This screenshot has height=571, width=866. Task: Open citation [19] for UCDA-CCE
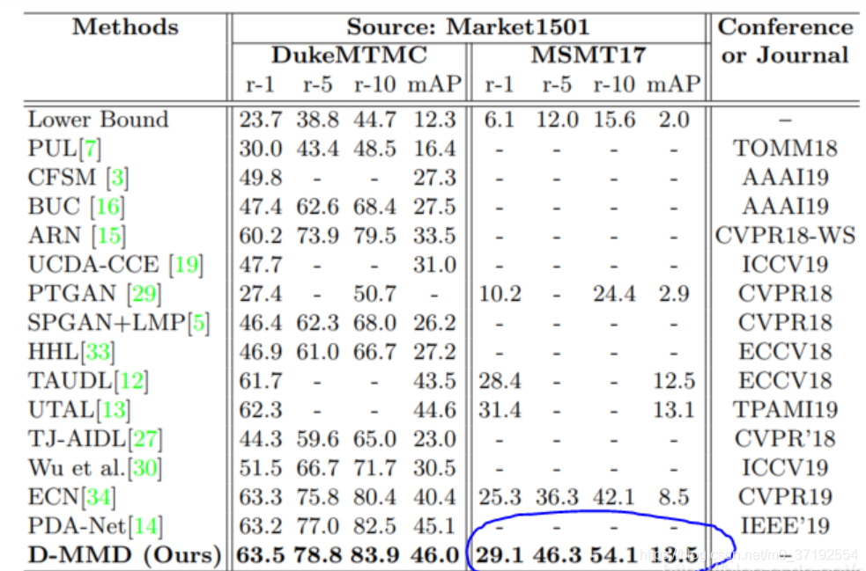coord(186,265)
